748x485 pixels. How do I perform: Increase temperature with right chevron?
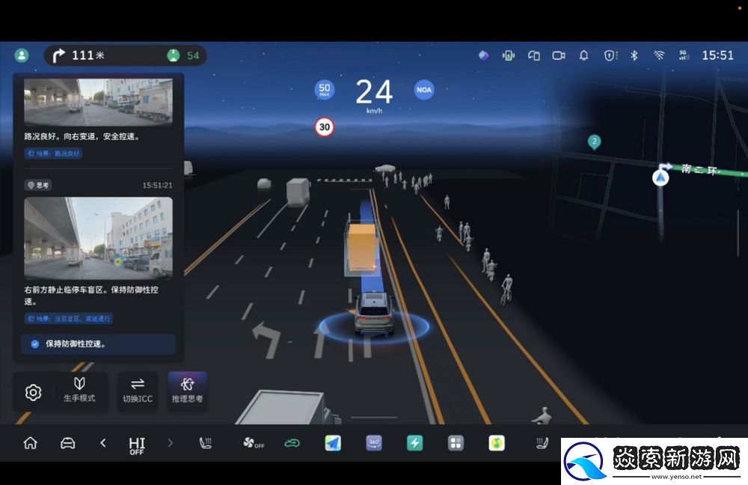[x=170, y=443]
